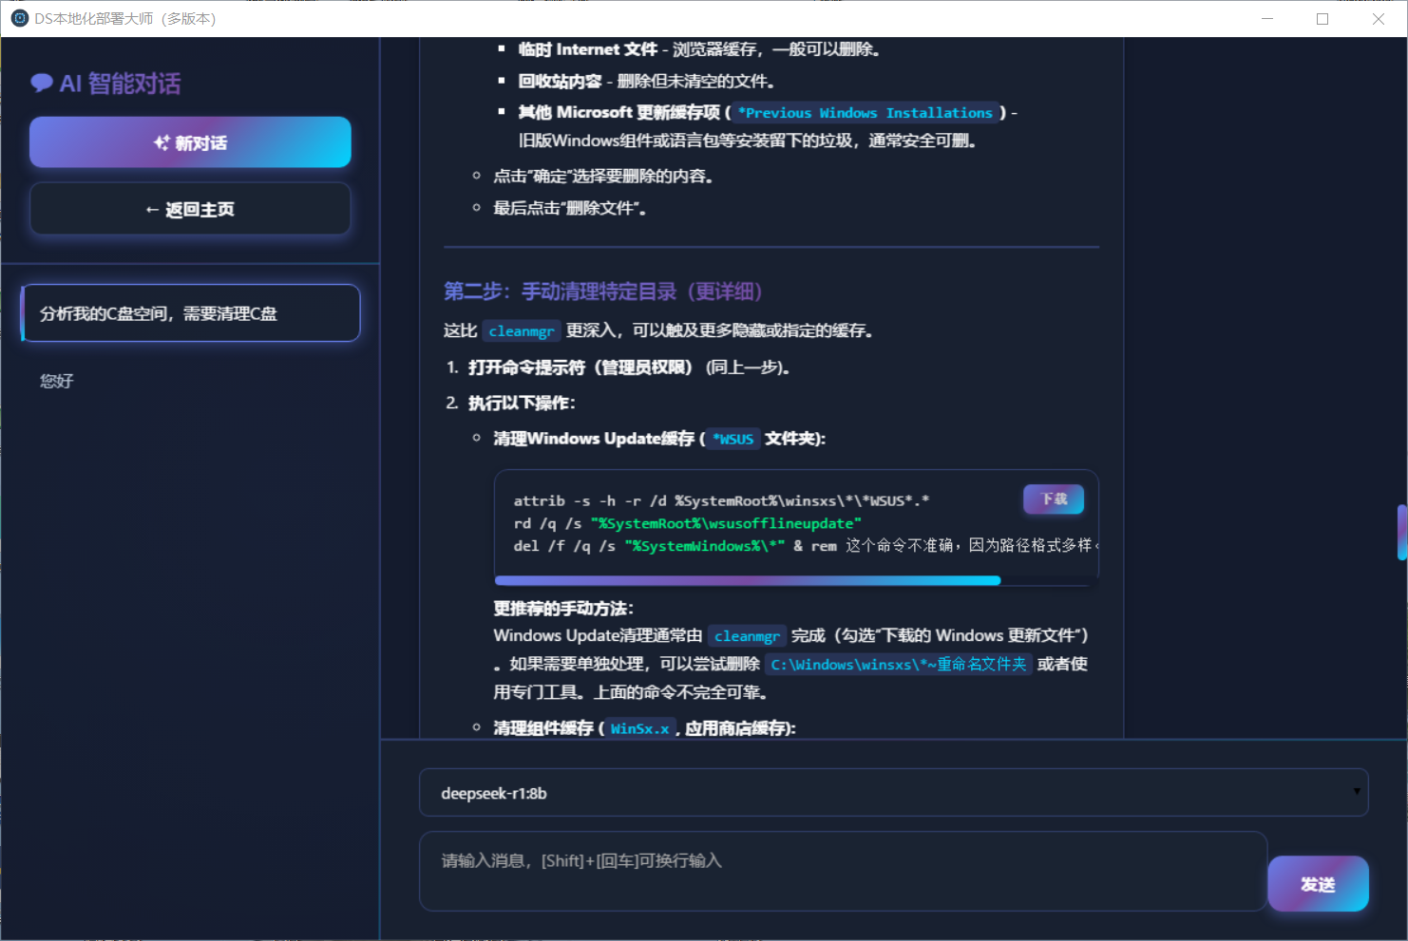The height and width of the screenshot is (941, 1408).
Task: Click the gradient progress bar under code block
Action: pyautogui.click(x=748, y=580)
